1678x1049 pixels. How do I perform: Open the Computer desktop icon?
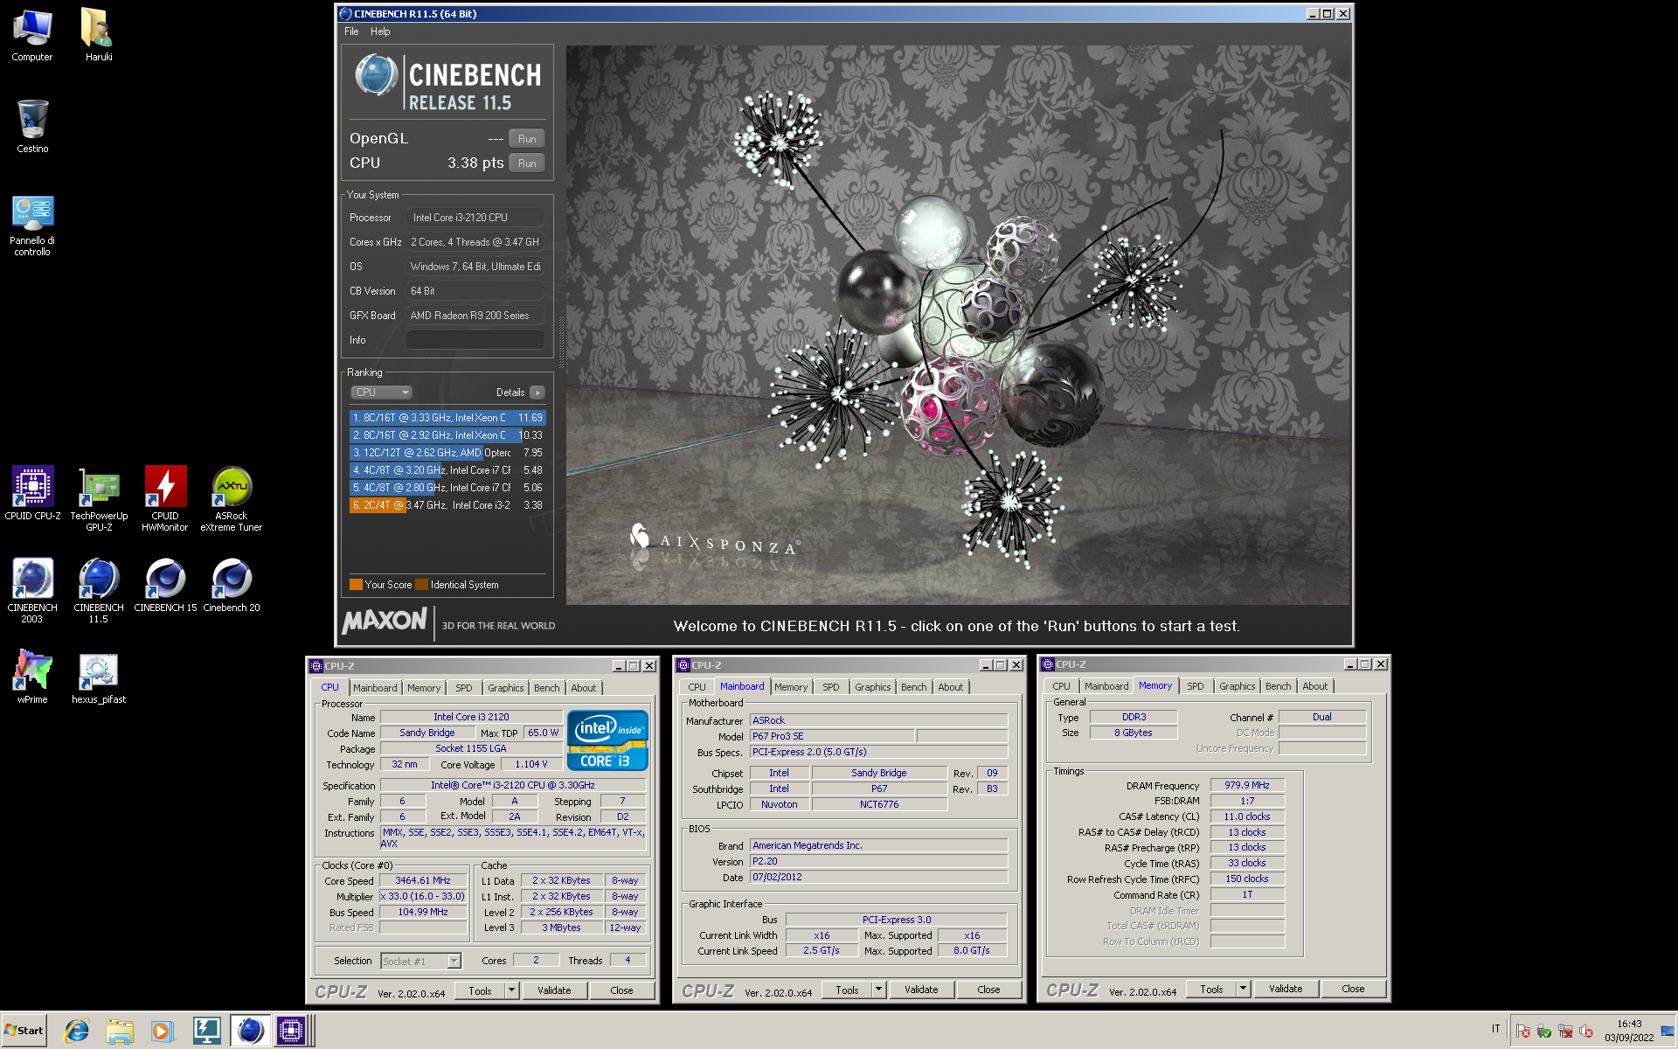[x=32, y=35]
